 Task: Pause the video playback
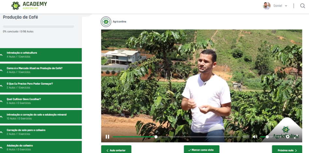tap(108, 137)
